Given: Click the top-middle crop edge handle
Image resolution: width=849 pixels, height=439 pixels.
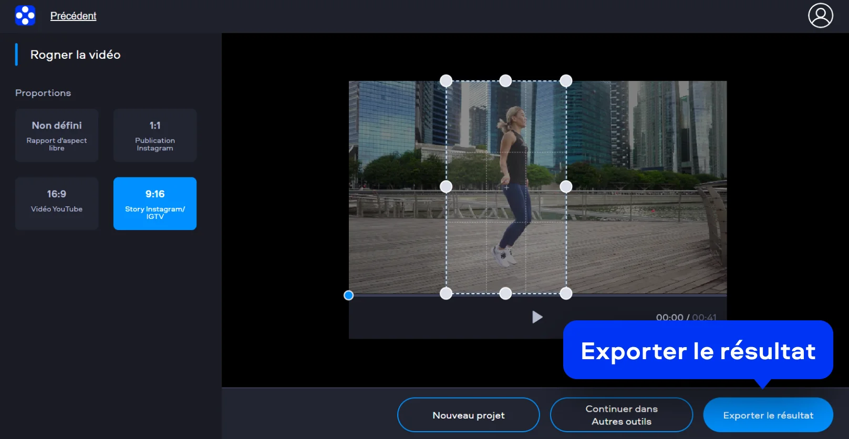Looking at the screenshot, I should coord(505,81).
